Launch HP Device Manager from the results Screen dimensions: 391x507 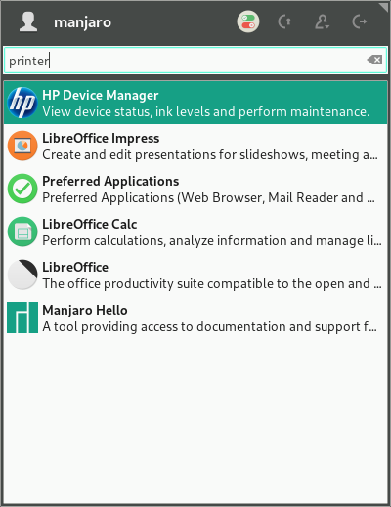(195, 103)
